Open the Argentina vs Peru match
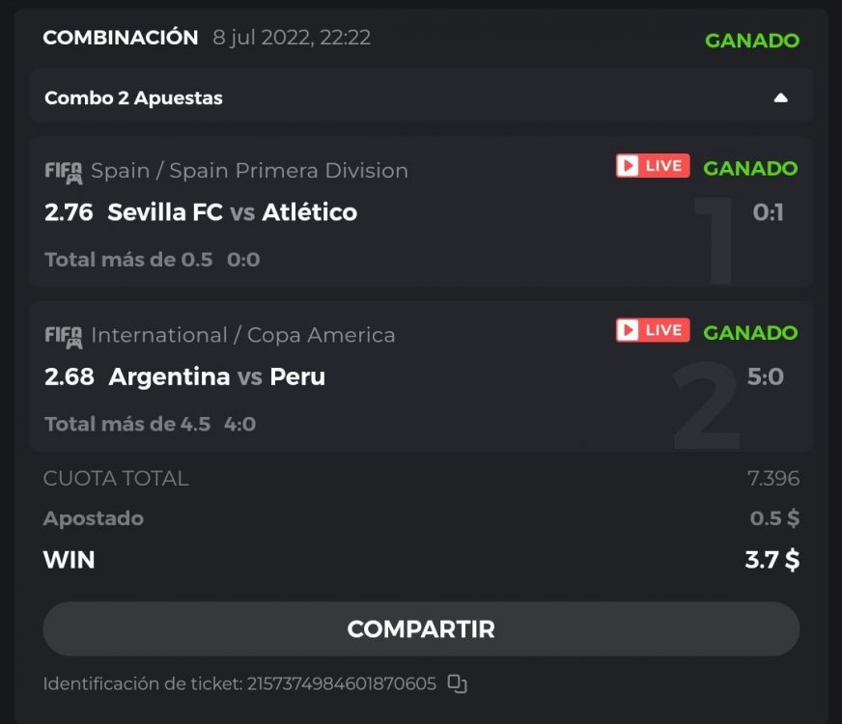 click(217, 376)
